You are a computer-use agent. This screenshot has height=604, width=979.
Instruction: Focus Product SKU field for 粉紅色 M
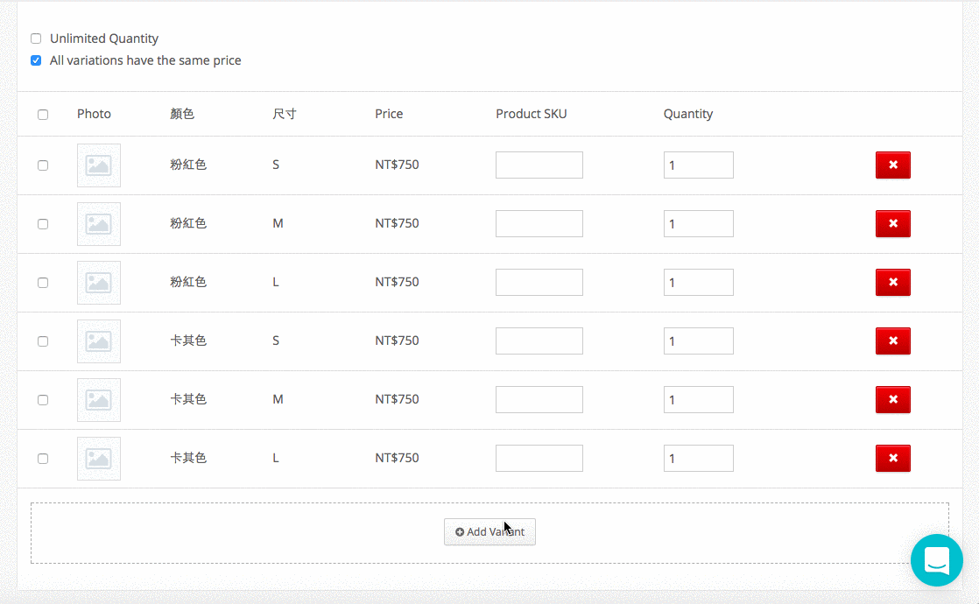tap(539, 223)
